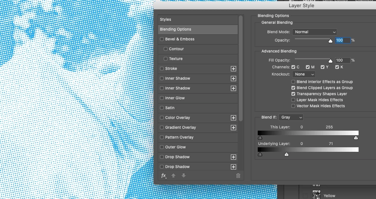Toggle visibility of the Yellow layer
Screen dimensions: 376x199
tap(305, 196)
